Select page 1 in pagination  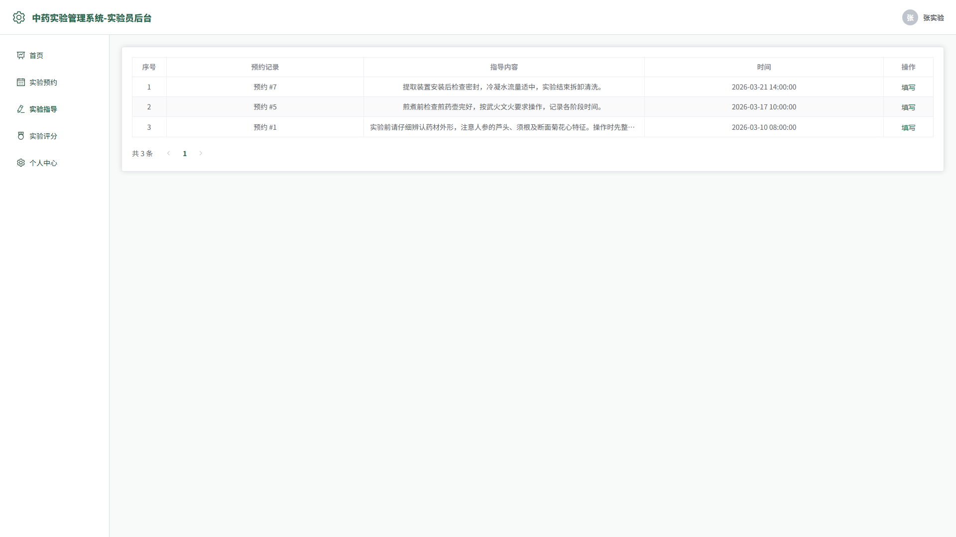tap(185, 153)
